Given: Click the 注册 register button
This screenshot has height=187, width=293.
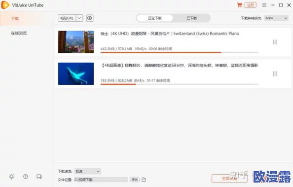Looking at the screenshot, I should click(x=251, y=5).
